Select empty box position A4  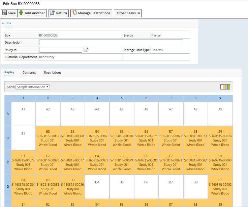pos(97,114)
